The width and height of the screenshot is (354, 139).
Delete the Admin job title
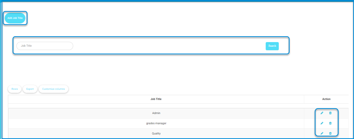[x=330, y=113]
